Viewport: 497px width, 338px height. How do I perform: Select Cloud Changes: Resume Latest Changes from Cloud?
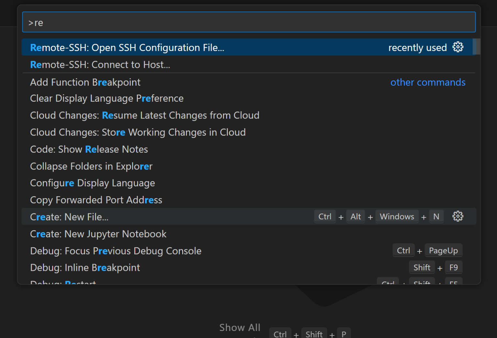pos(145,115)
